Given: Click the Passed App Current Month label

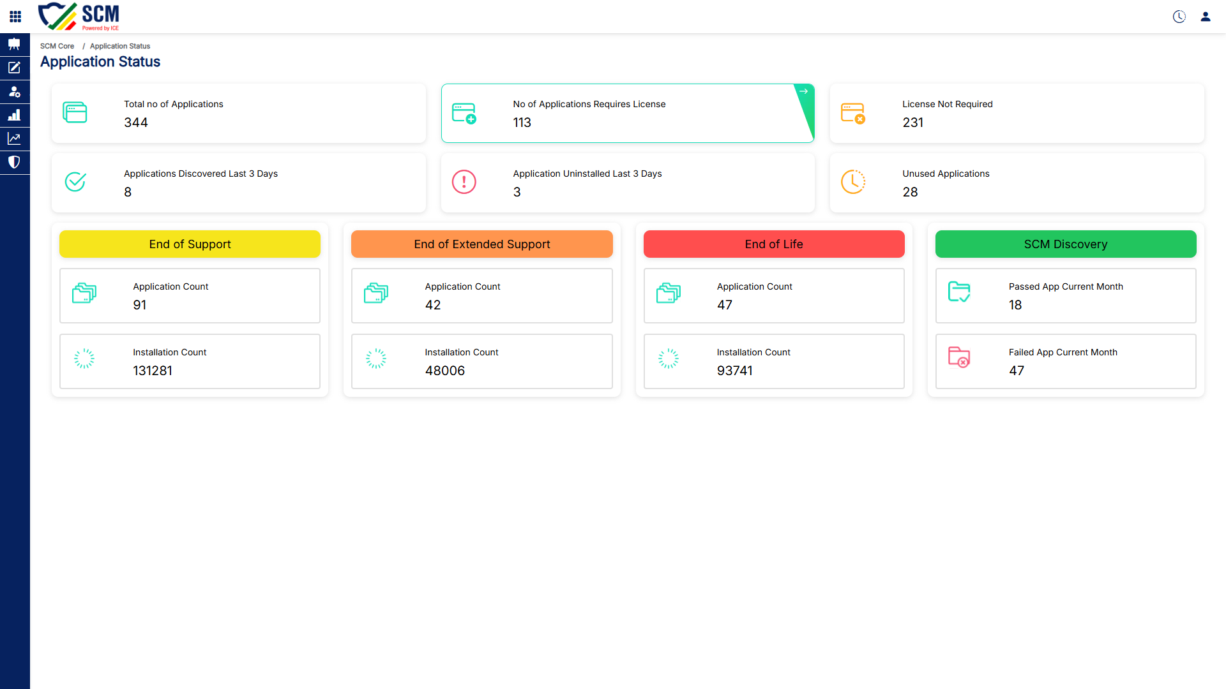Looking at the screenshot, I should pyautogui.click(x=1066, y=287).
